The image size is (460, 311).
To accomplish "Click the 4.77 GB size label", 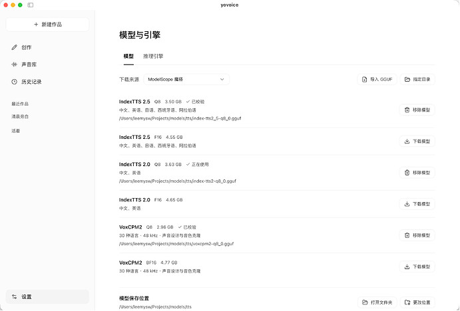I will (169, 262).
